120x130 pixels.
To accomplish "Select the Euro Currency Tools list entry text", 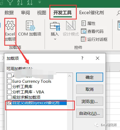I will [32, 81].
